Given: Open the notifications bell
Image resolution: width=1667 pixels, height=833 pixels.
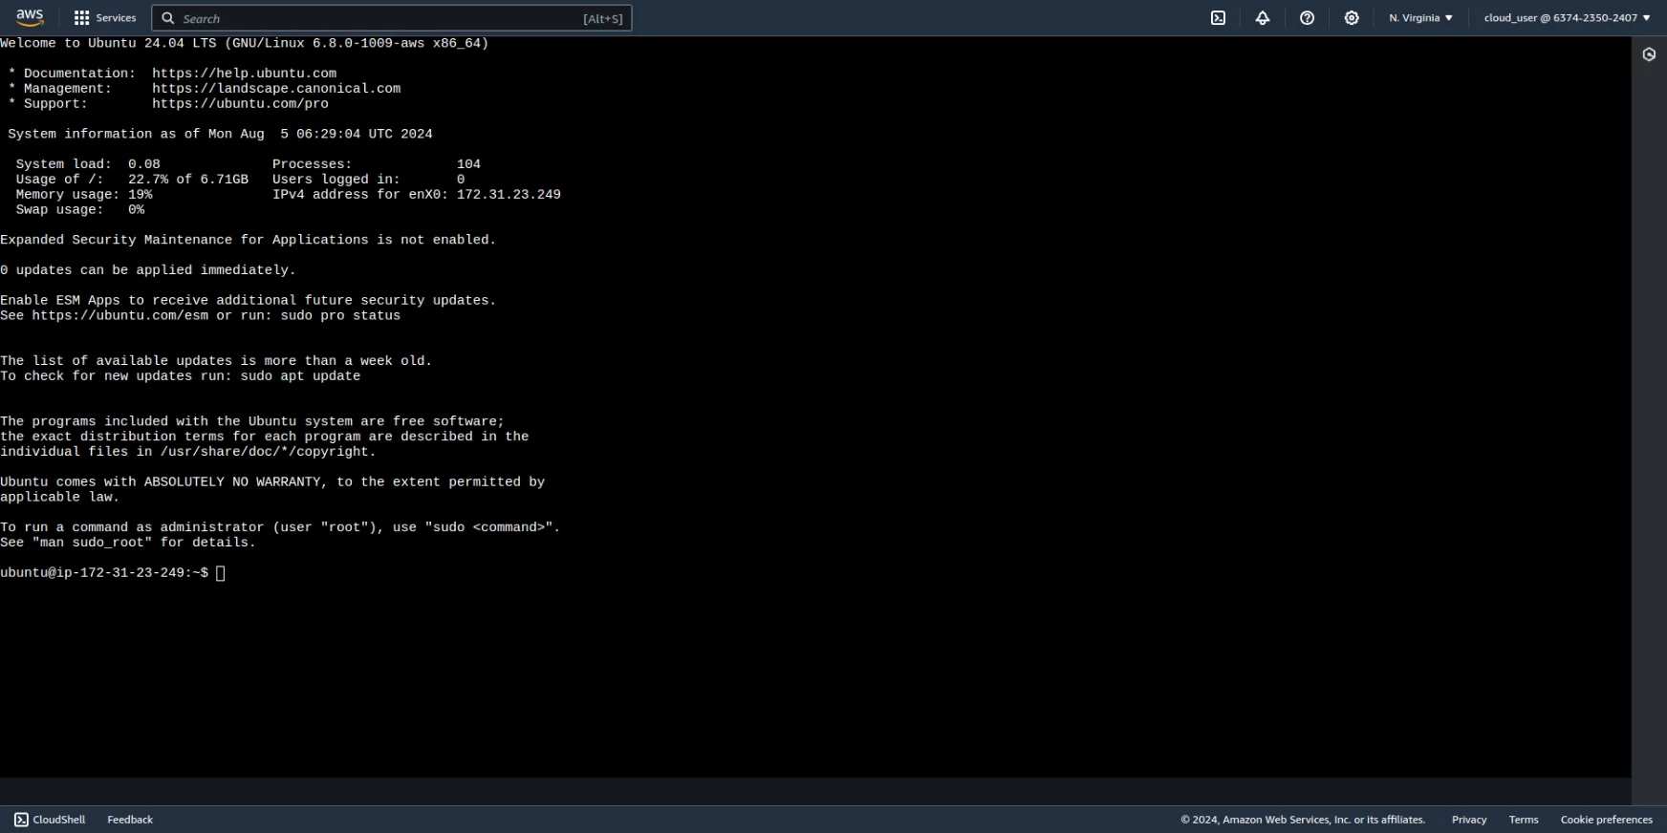Looking at the screenshot, I should tap(1263, 18).
